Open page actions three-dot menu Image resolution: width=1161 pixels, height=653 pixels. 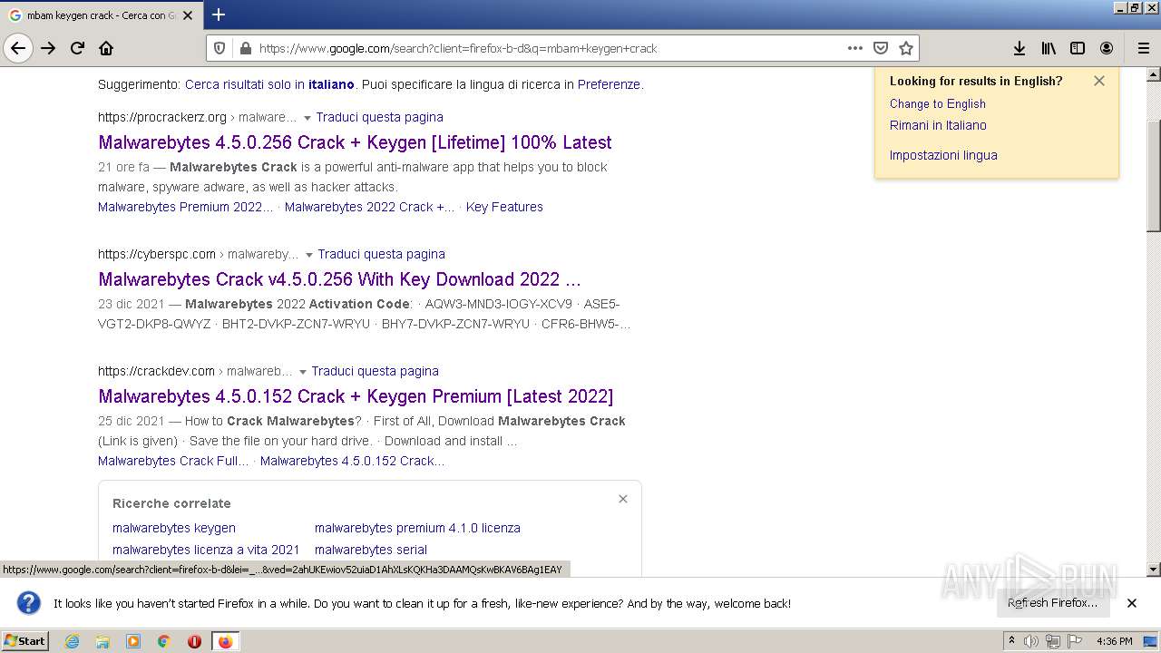tap(855, 48)
